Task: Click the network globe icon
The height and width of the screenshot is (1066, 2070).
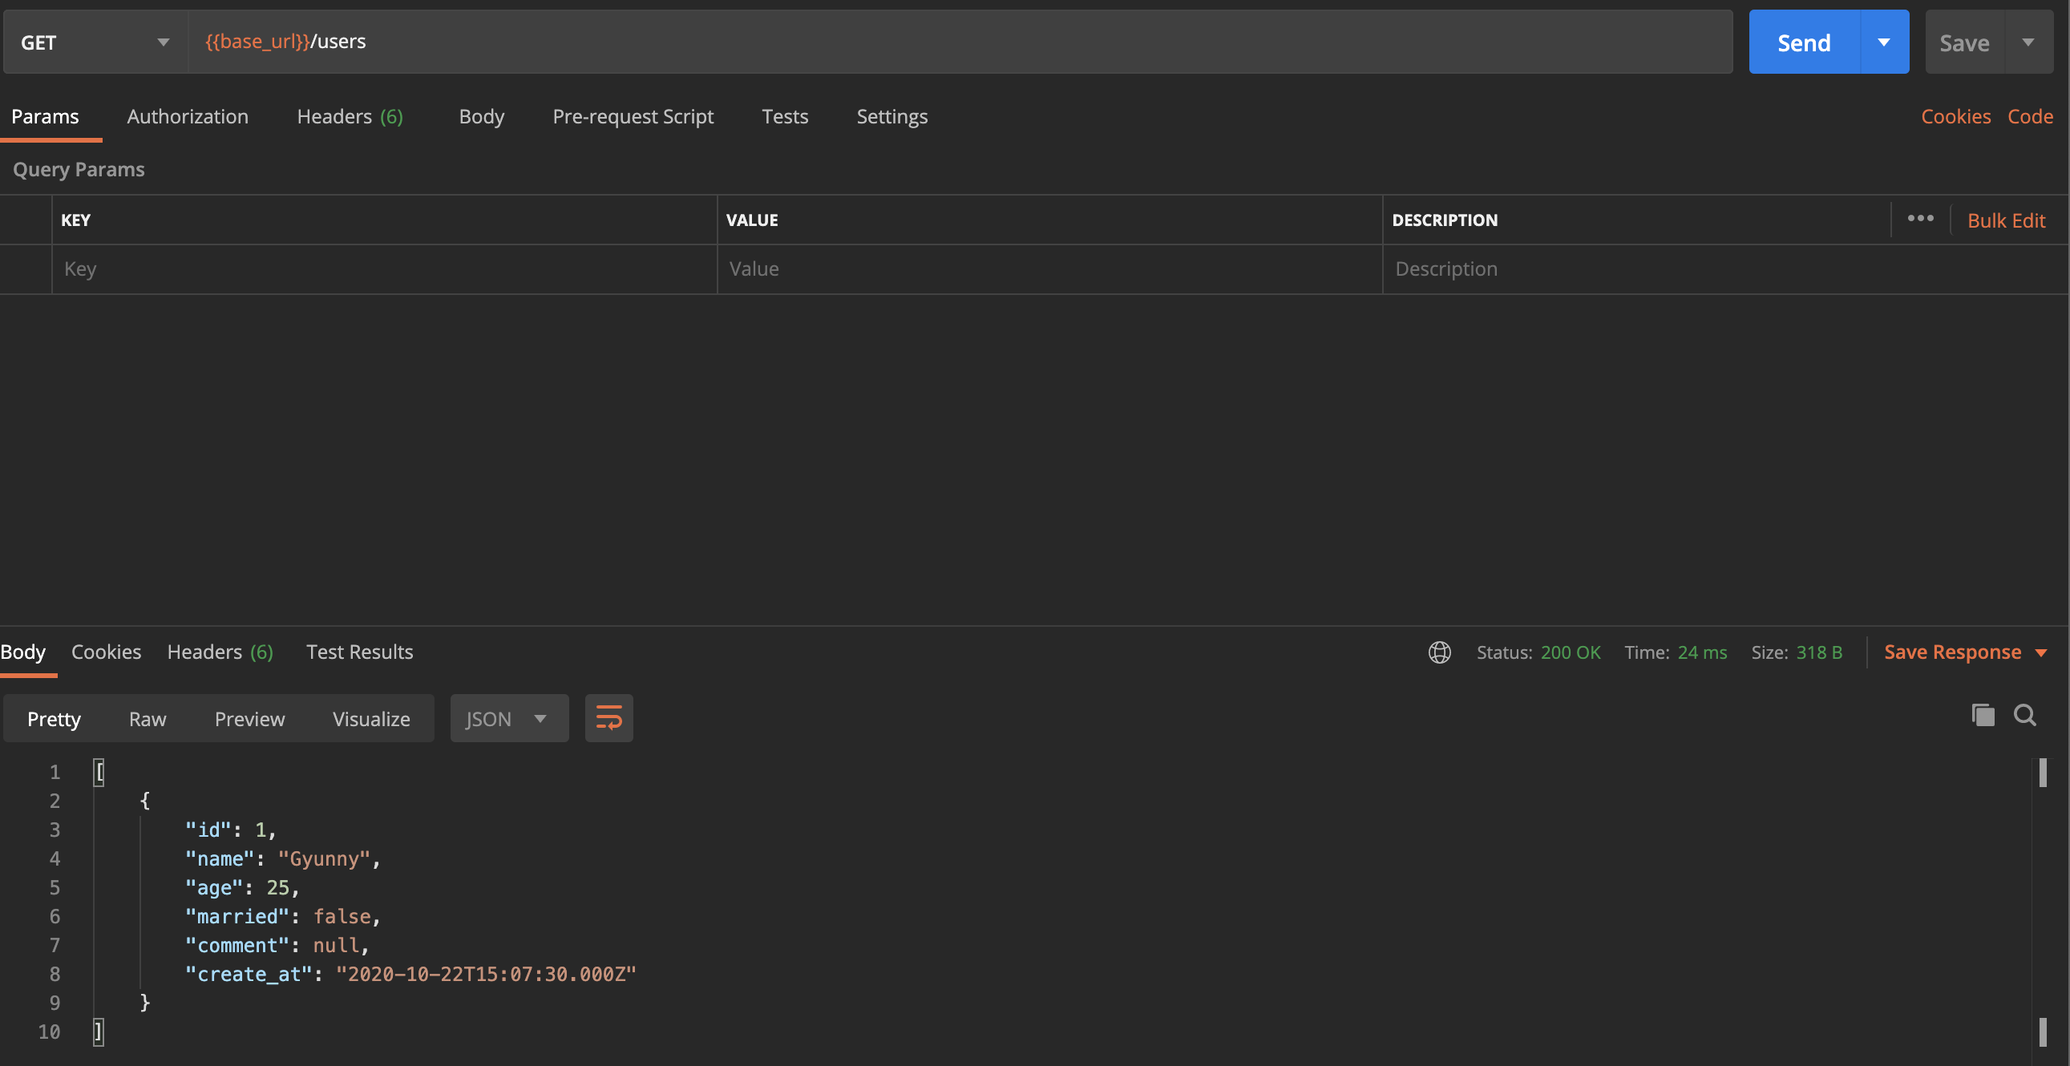Action: pyautogui.click(x=1439, y=652)
